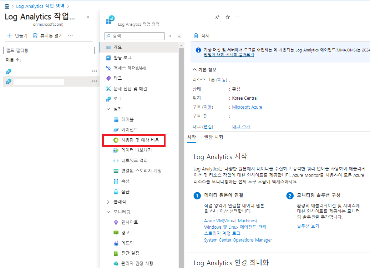Click 이동 link beside 리소스 그룹
Image resolution: width=370 pixels, height=268 pixels.
tap(222, 80)
